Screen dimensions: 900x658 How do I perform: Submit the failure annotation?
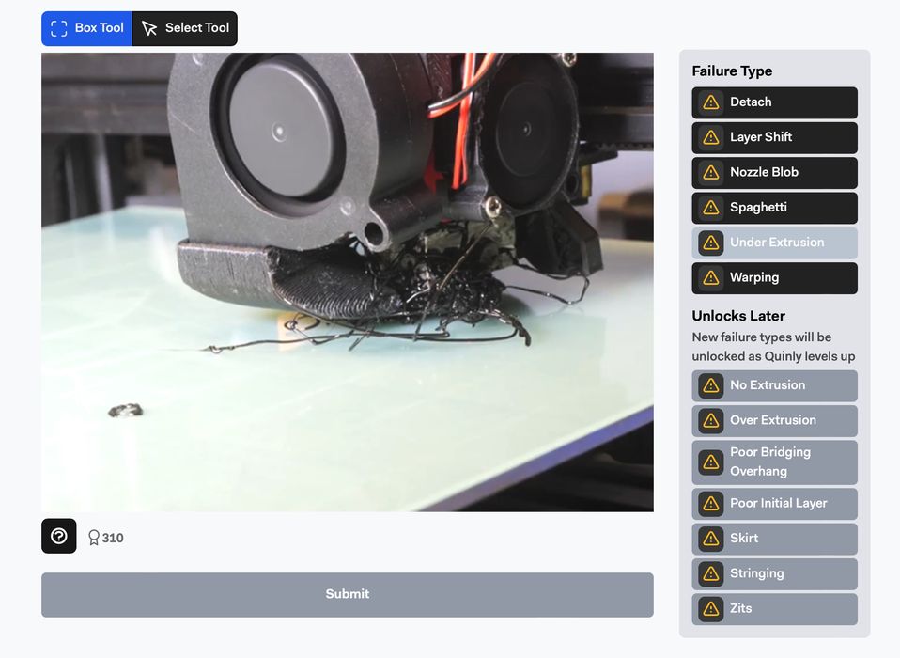coord(347,594)
